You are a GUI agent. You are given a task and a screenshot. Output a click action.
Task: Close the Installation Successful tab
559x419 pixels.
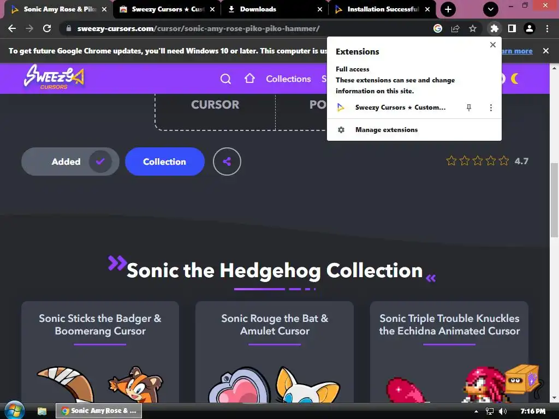click(x=427, y=9)
